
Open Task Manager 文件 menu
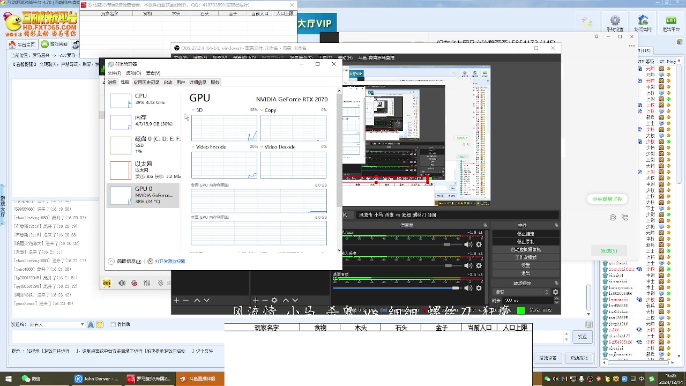pyautogui.click(x=114, y=73)
